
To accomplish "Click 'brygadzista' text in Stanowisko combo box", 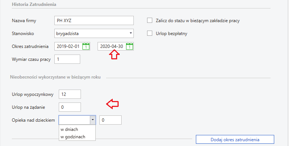I will [x=67, y=34].
